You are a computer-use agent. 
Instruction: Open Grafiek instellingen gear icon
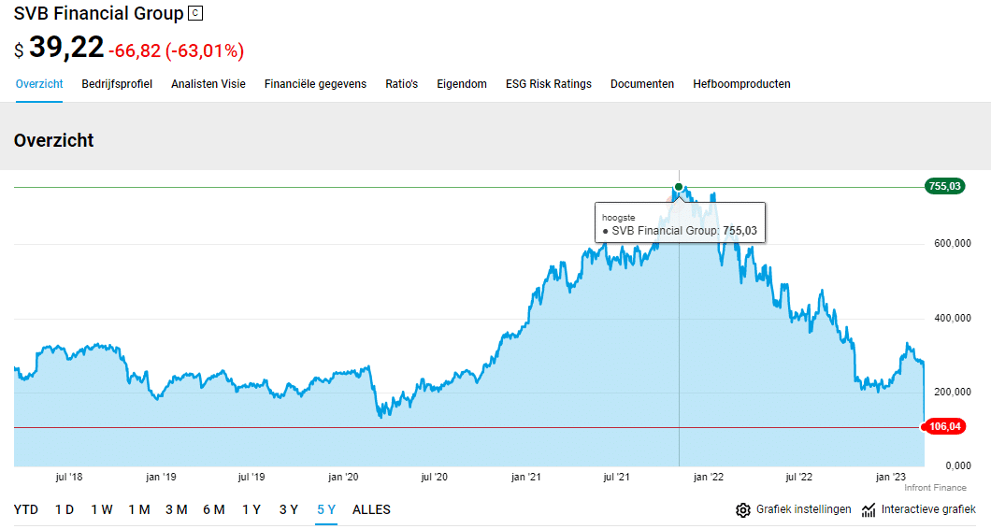tap(743, 510)
